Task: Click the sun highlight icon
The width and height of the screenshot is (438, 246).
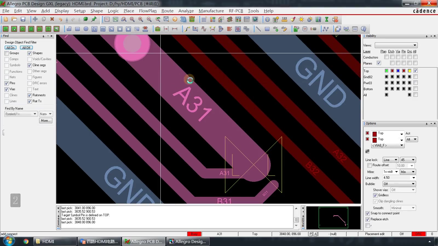Action: (x=301, y=19)
